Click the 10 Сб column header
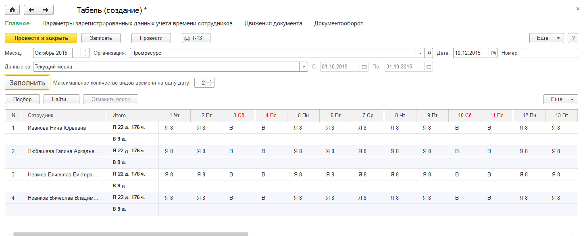This screenshot has width=585, height=236. (x=464, y=115)
